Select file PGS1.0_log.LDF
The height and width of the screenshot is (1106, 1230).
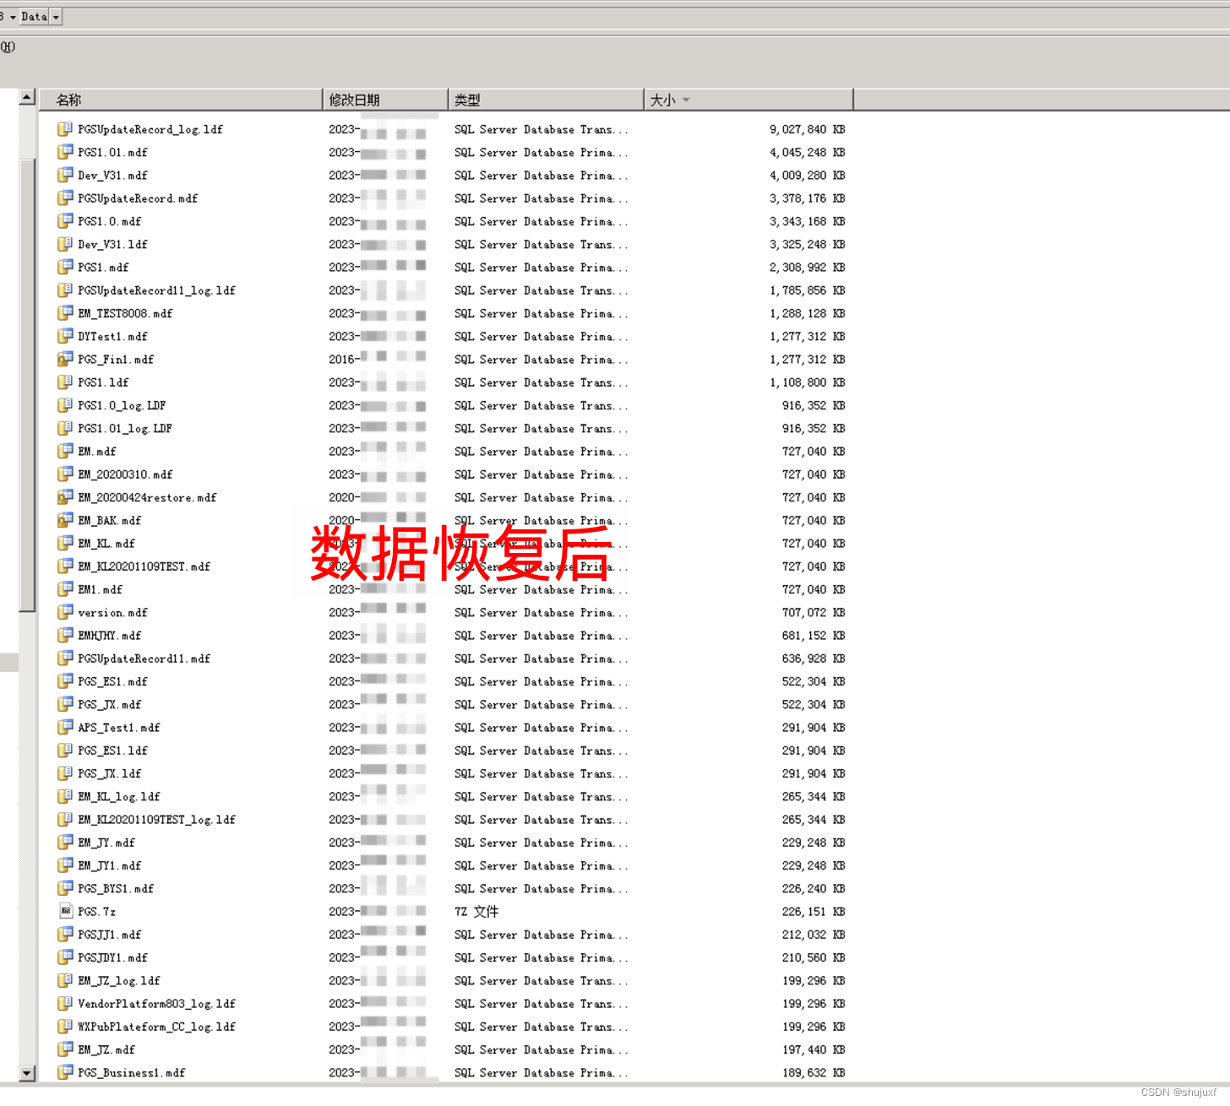(122, 405)
